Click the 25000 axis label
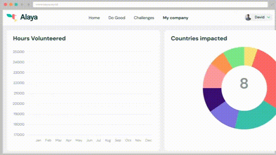 tap(19, 52)
